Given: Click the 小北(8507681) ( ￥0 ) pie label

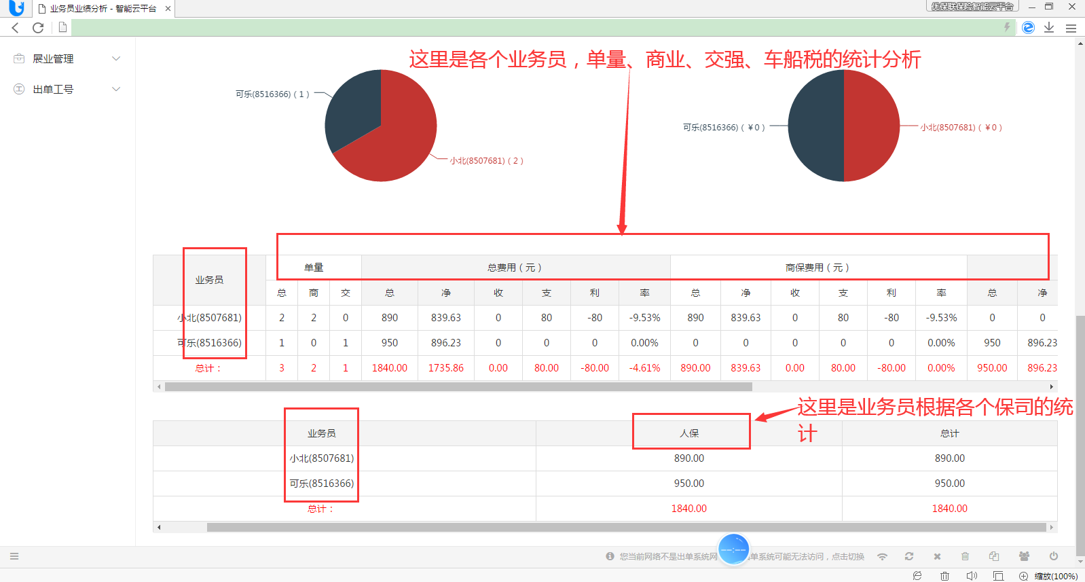Looking at the screenshot, I should point(961,127).
